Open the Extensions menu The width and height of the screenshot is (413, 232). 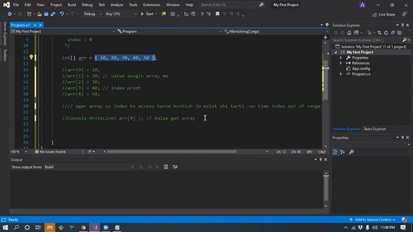[152, 5]
